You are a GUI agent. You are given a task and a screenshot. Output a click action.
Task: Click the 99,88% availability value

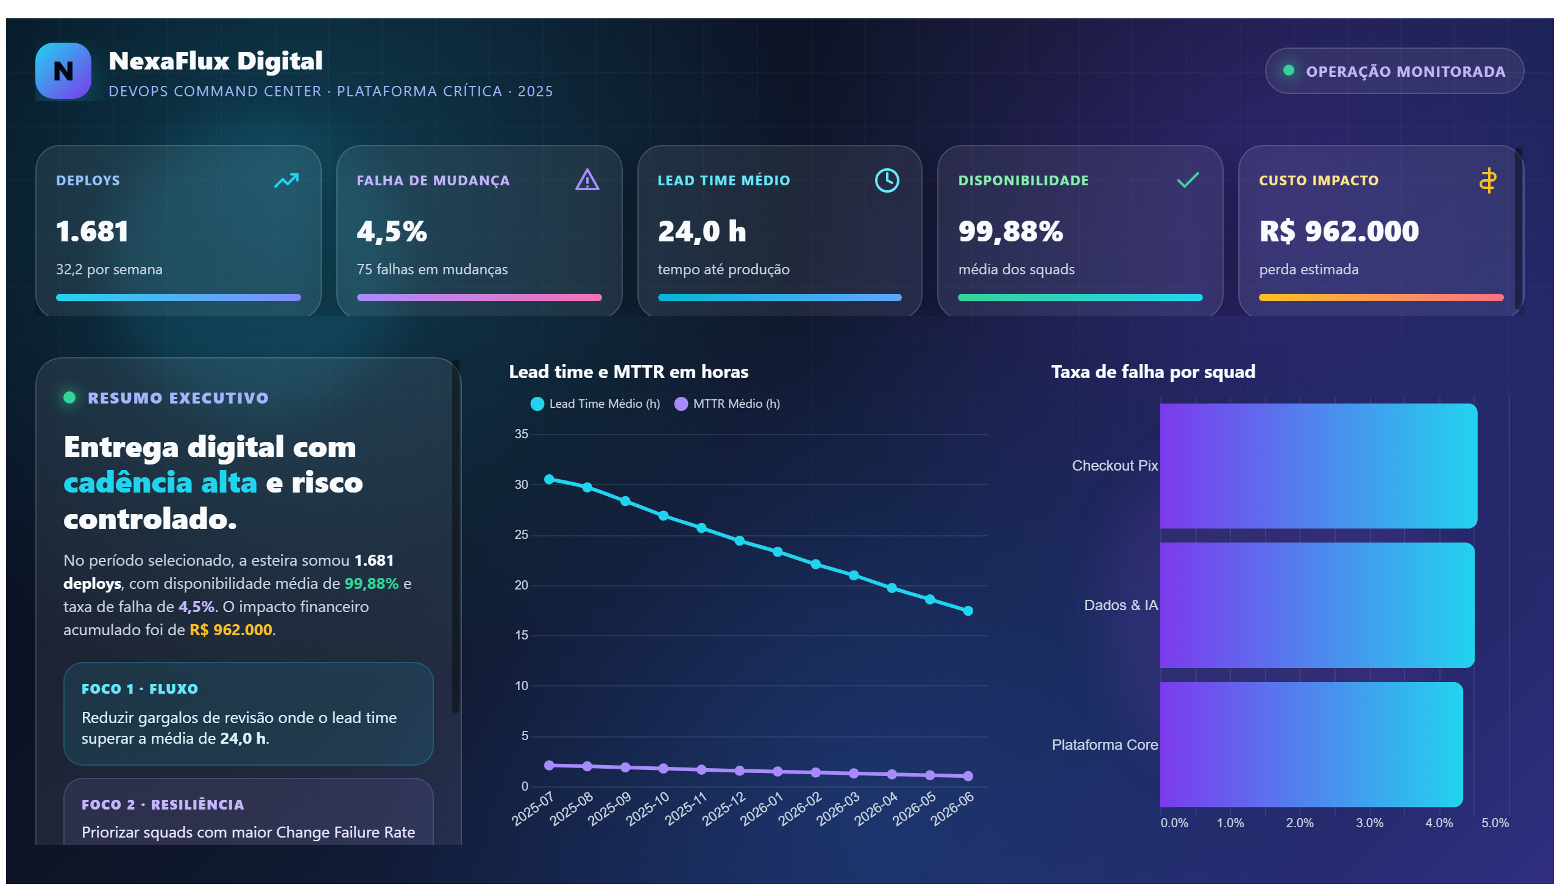[1011, 231]
